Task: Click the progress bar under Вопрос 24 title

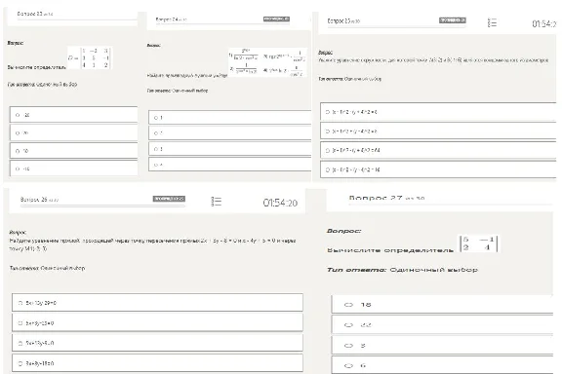Action: (x=222, y=24)
